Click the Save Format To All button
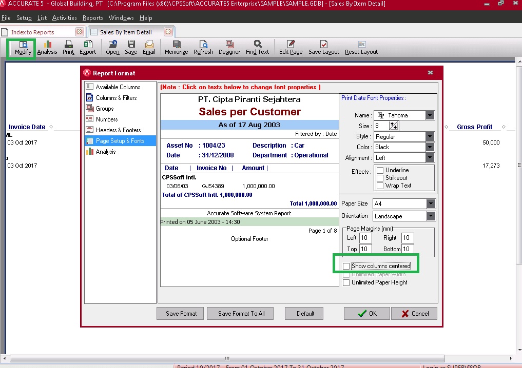The height and width of the screenshot is (368, 522). [241, 314]
